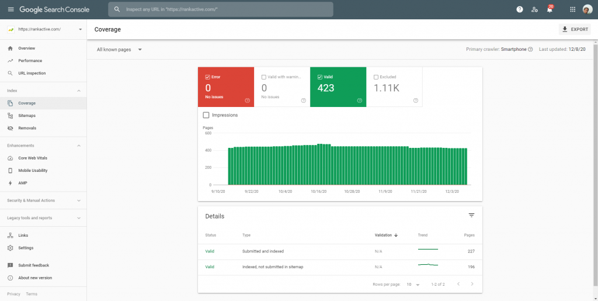Screen dimensions: 598x301
Task: Click the About new version info icon
Action: click(x=11, y=278)
